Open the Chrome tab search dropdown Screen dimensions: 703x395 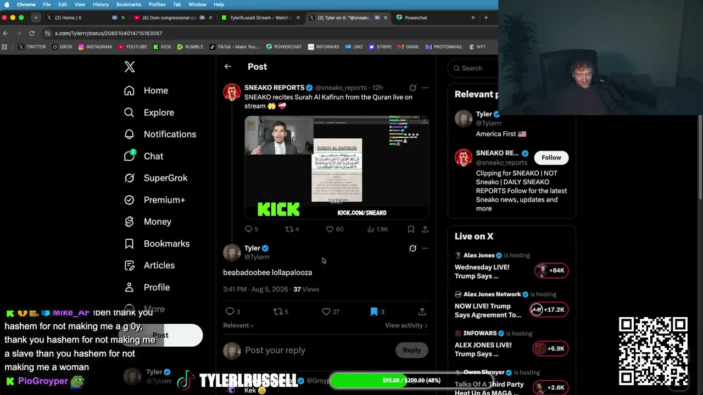pos(36,18)
